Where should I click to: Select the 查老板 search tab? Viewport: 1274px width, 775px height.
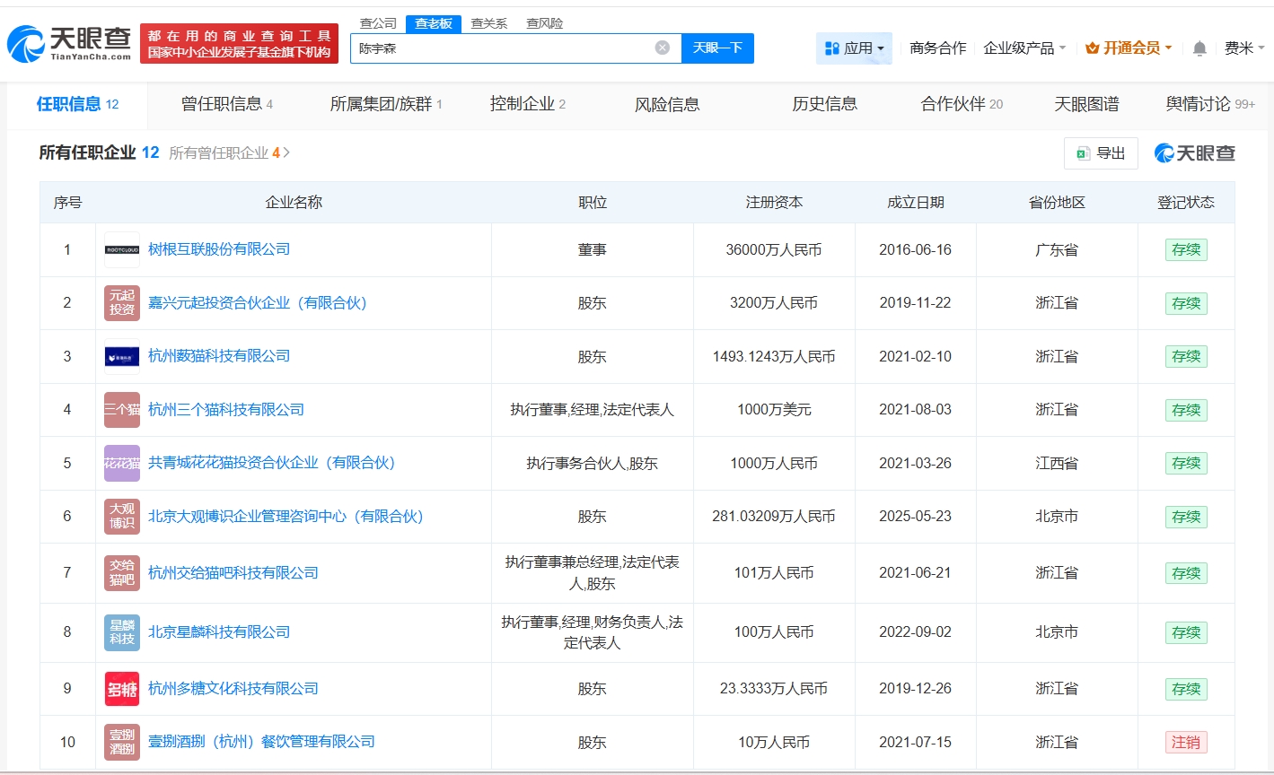434,23
